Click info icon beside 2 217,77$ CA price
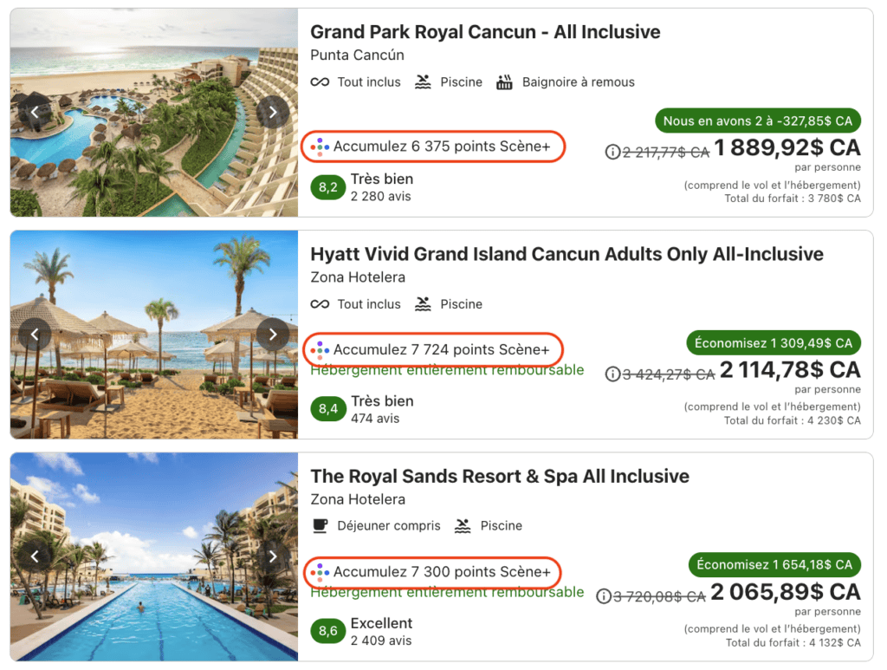 point(612,152)
